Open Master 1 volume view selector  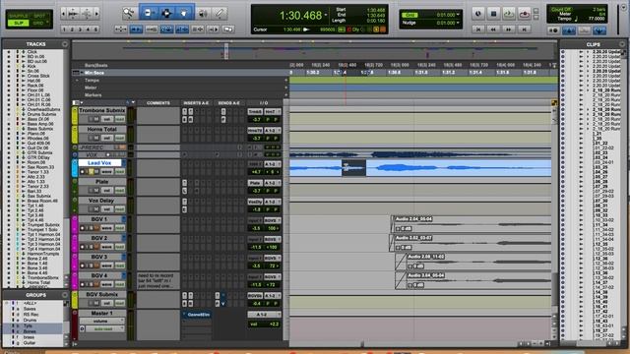click(x=102, y=322)
